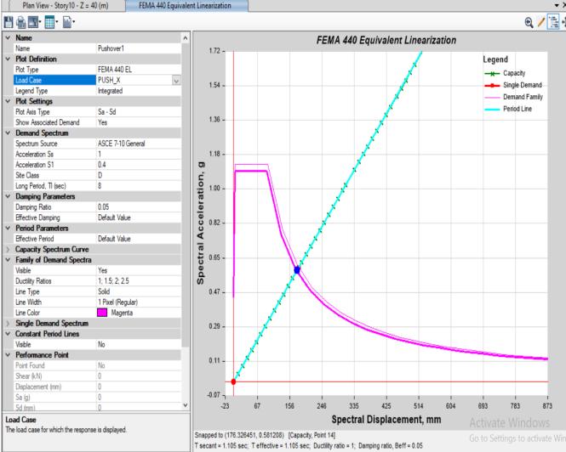The image size is (566, 452).
Task: Select the Site Class D value
Action: point(139,175)
